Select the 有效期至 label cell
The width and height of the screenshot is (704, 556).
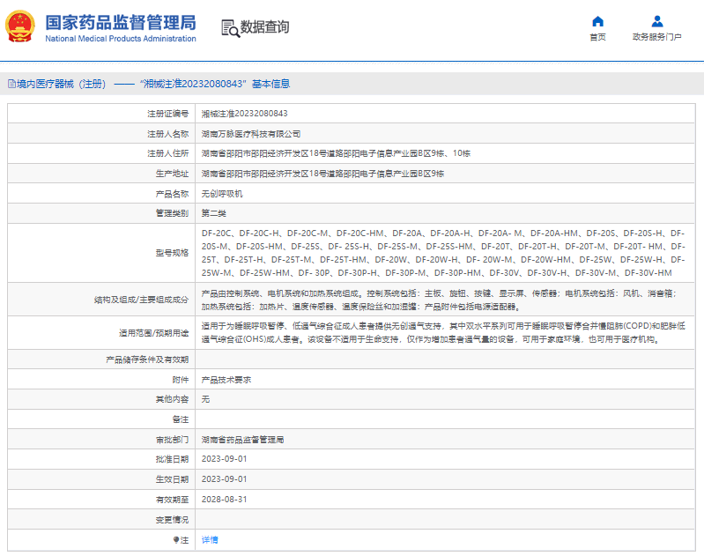[101, 500]
